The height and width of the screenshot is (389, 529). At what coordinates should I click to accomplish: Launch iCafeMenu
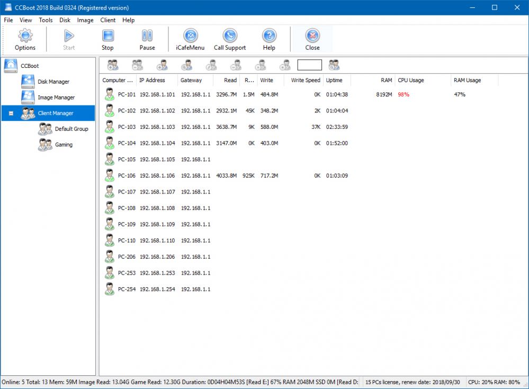click(x=190, y=39)
